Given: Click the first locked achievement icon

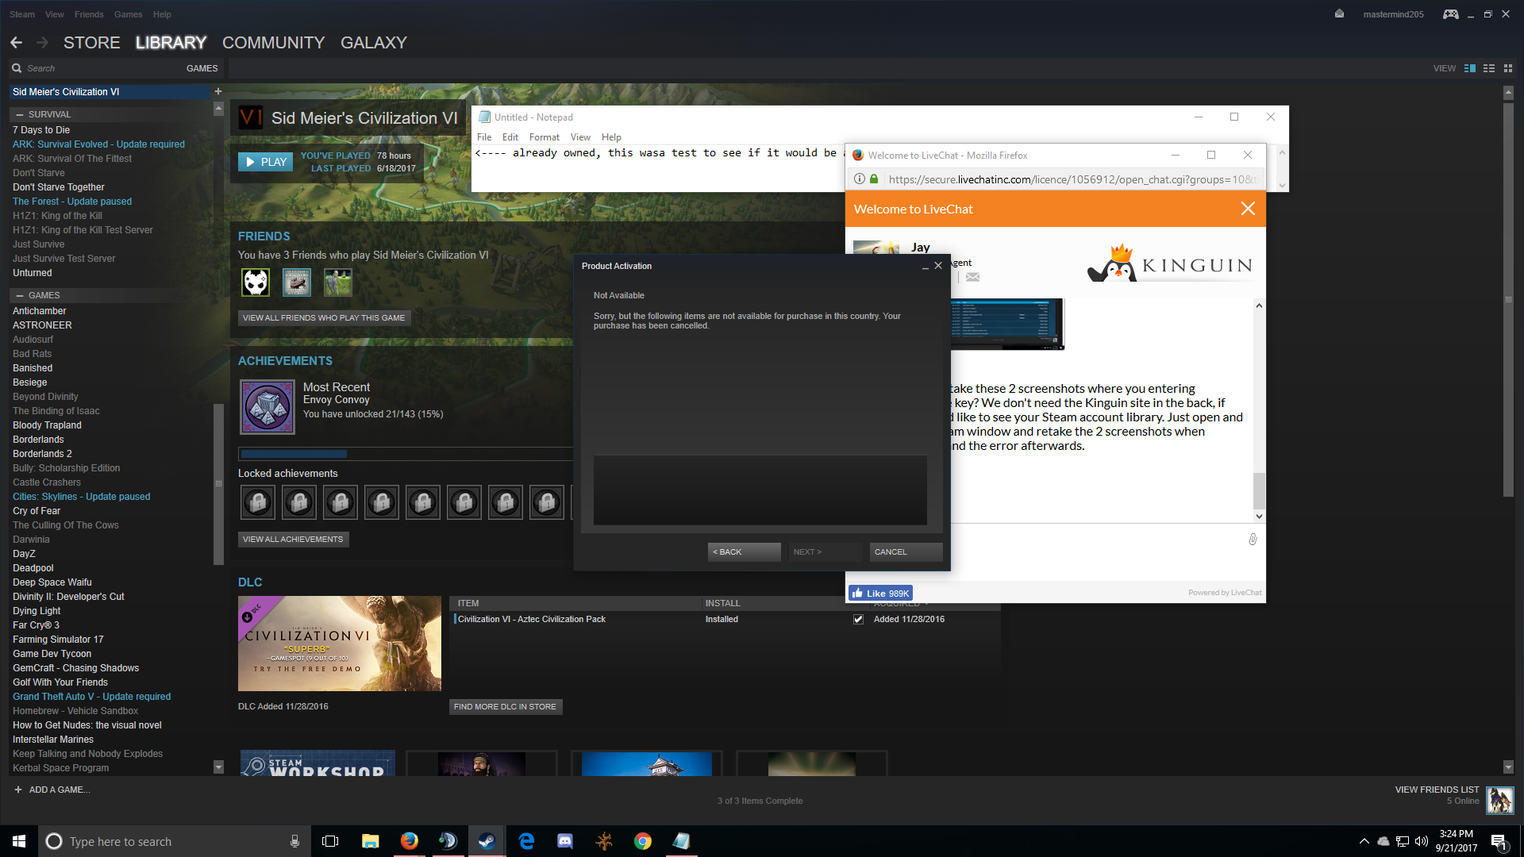Looking at the screenshot, I should 258,502.
